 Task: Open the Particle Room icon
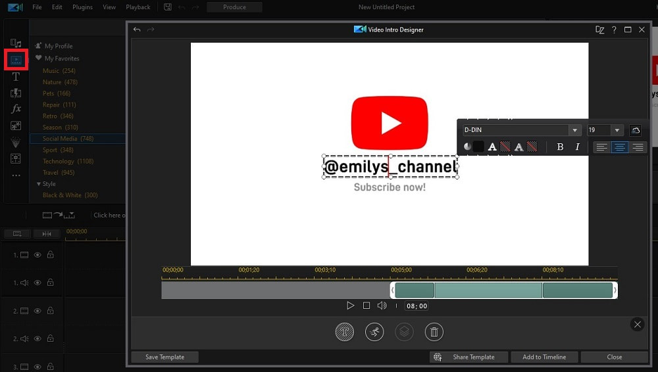16,143
